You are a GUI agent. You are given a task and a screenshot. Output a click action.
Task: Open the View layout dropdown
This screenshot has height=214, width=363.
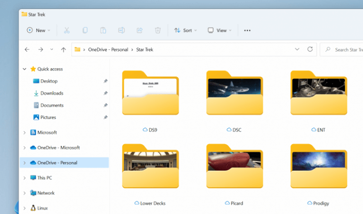[219, 30]
